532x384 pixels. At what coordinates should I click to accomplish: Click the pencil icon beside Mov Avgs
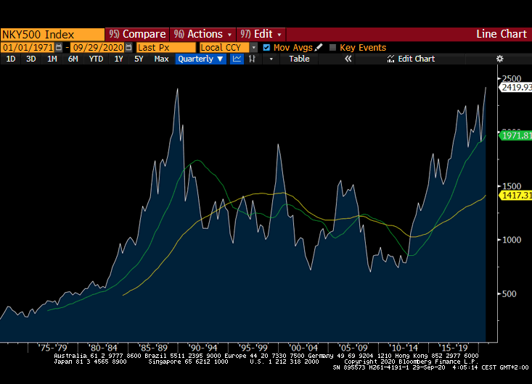(x=319, y=47)
